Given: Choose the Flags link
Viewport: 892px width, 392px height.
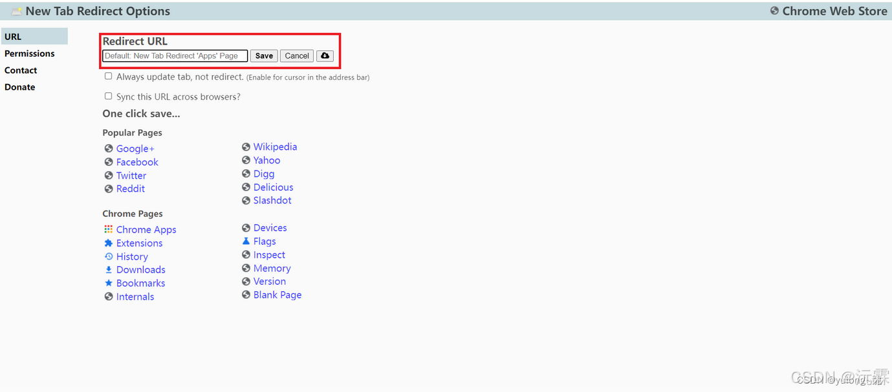Looking at the screenshot, I should pyautogui.click(x=265, y=242).
